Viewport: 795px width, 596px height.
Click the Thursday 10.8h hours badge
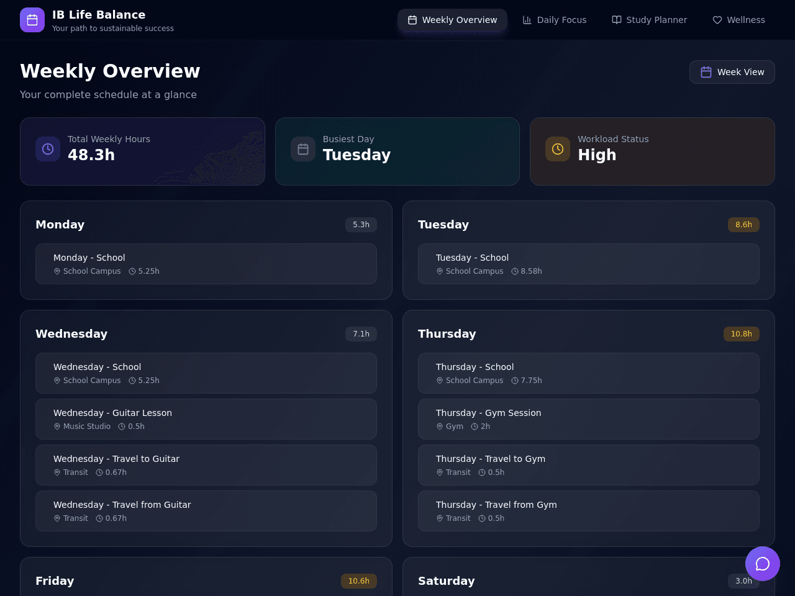click(x=742, y=334)
